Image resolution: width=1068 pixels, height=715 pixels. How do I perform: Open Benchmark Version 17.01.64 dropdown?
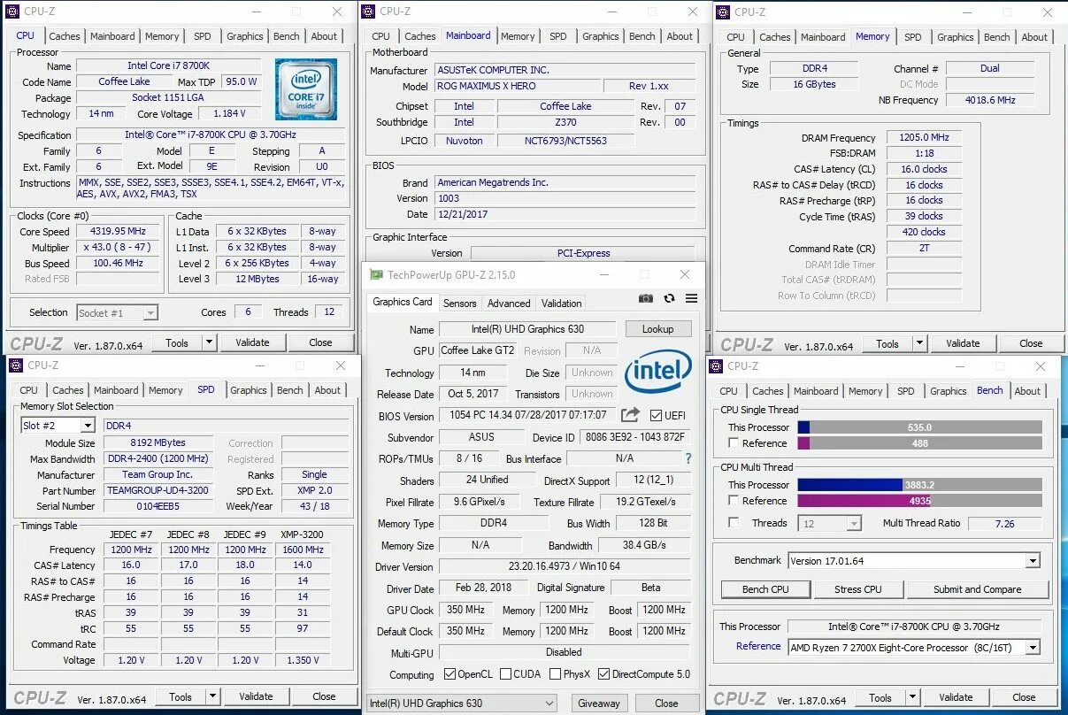point(1033,561)
